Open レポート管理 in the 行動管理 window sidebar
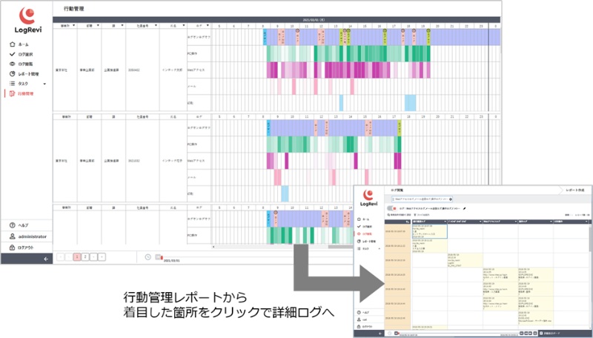The height and width of the screenshot is (338, 593). (x=24, y=73)
